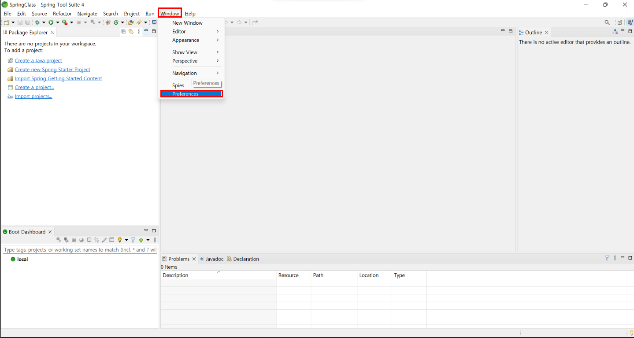Maximize the Boot Dashboard panel
The image size is (634, 338).
click(x=154, y=230)
